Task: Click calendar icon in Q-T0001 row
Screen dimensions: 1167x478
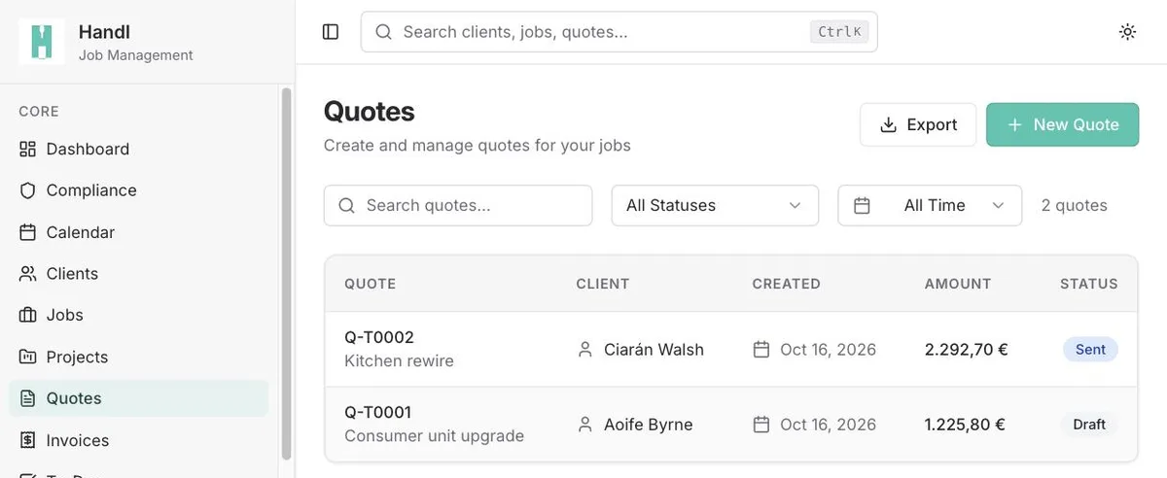Action: point(761,425)
